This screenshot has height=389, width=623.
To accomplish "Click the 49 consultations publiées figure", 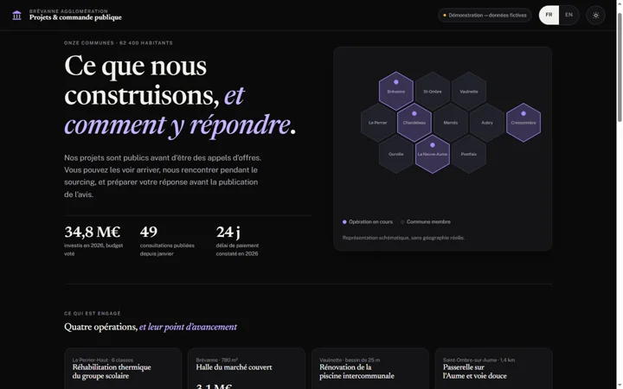I will pos(149,232).
